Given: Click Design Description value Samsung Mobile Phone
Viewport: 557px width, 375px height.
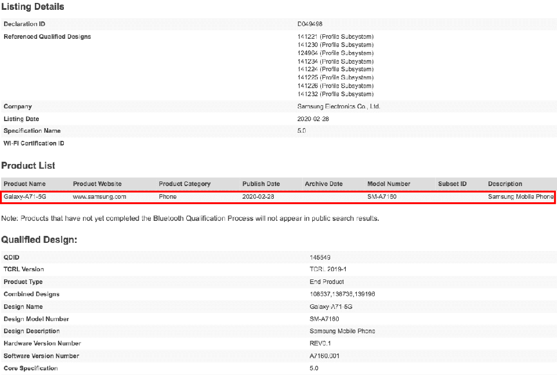Looking at the screenshot, I should coord(342,331).
